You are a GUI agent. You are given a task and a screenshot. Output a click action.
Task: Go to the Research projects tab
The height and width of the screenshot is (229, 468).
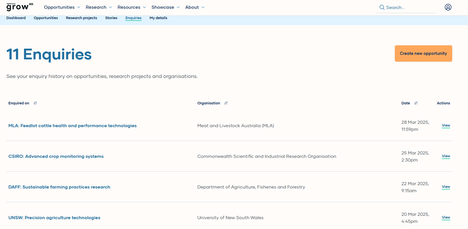81,18
